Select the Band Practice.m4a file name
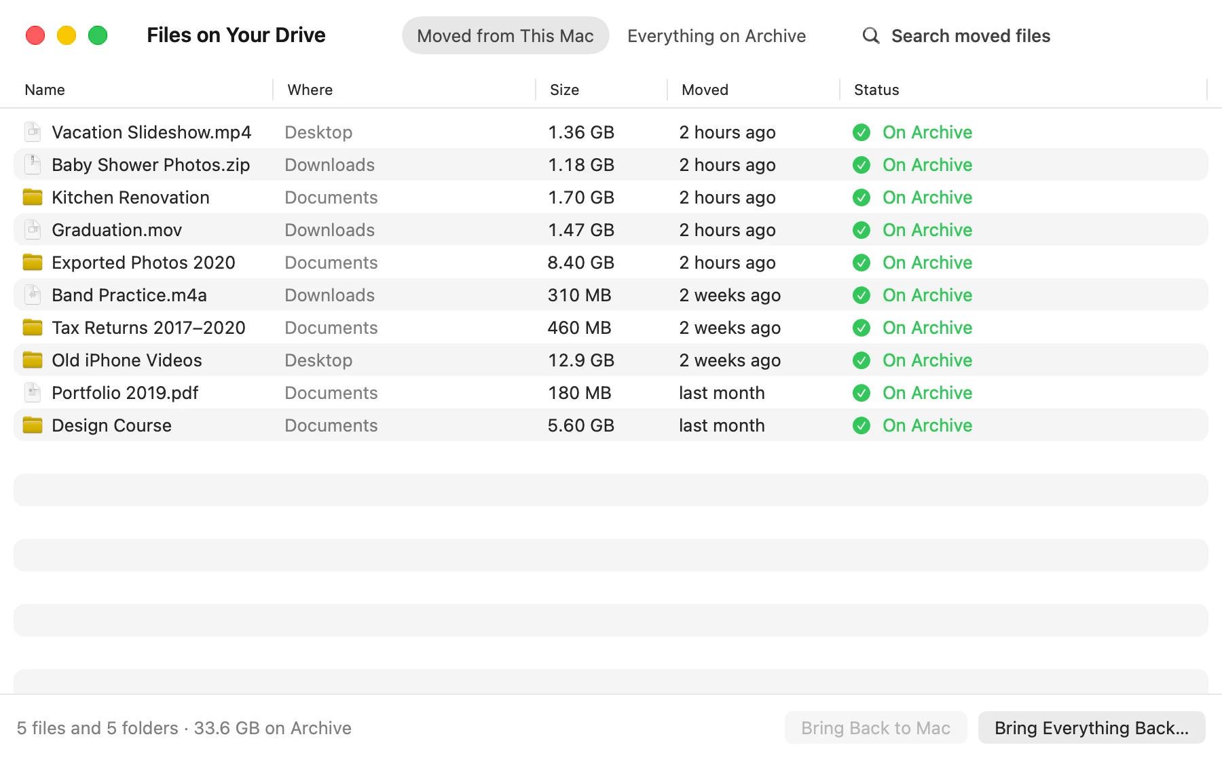Image resolution: width=1222 pixels, height=760 pixels. coord(129,295)
